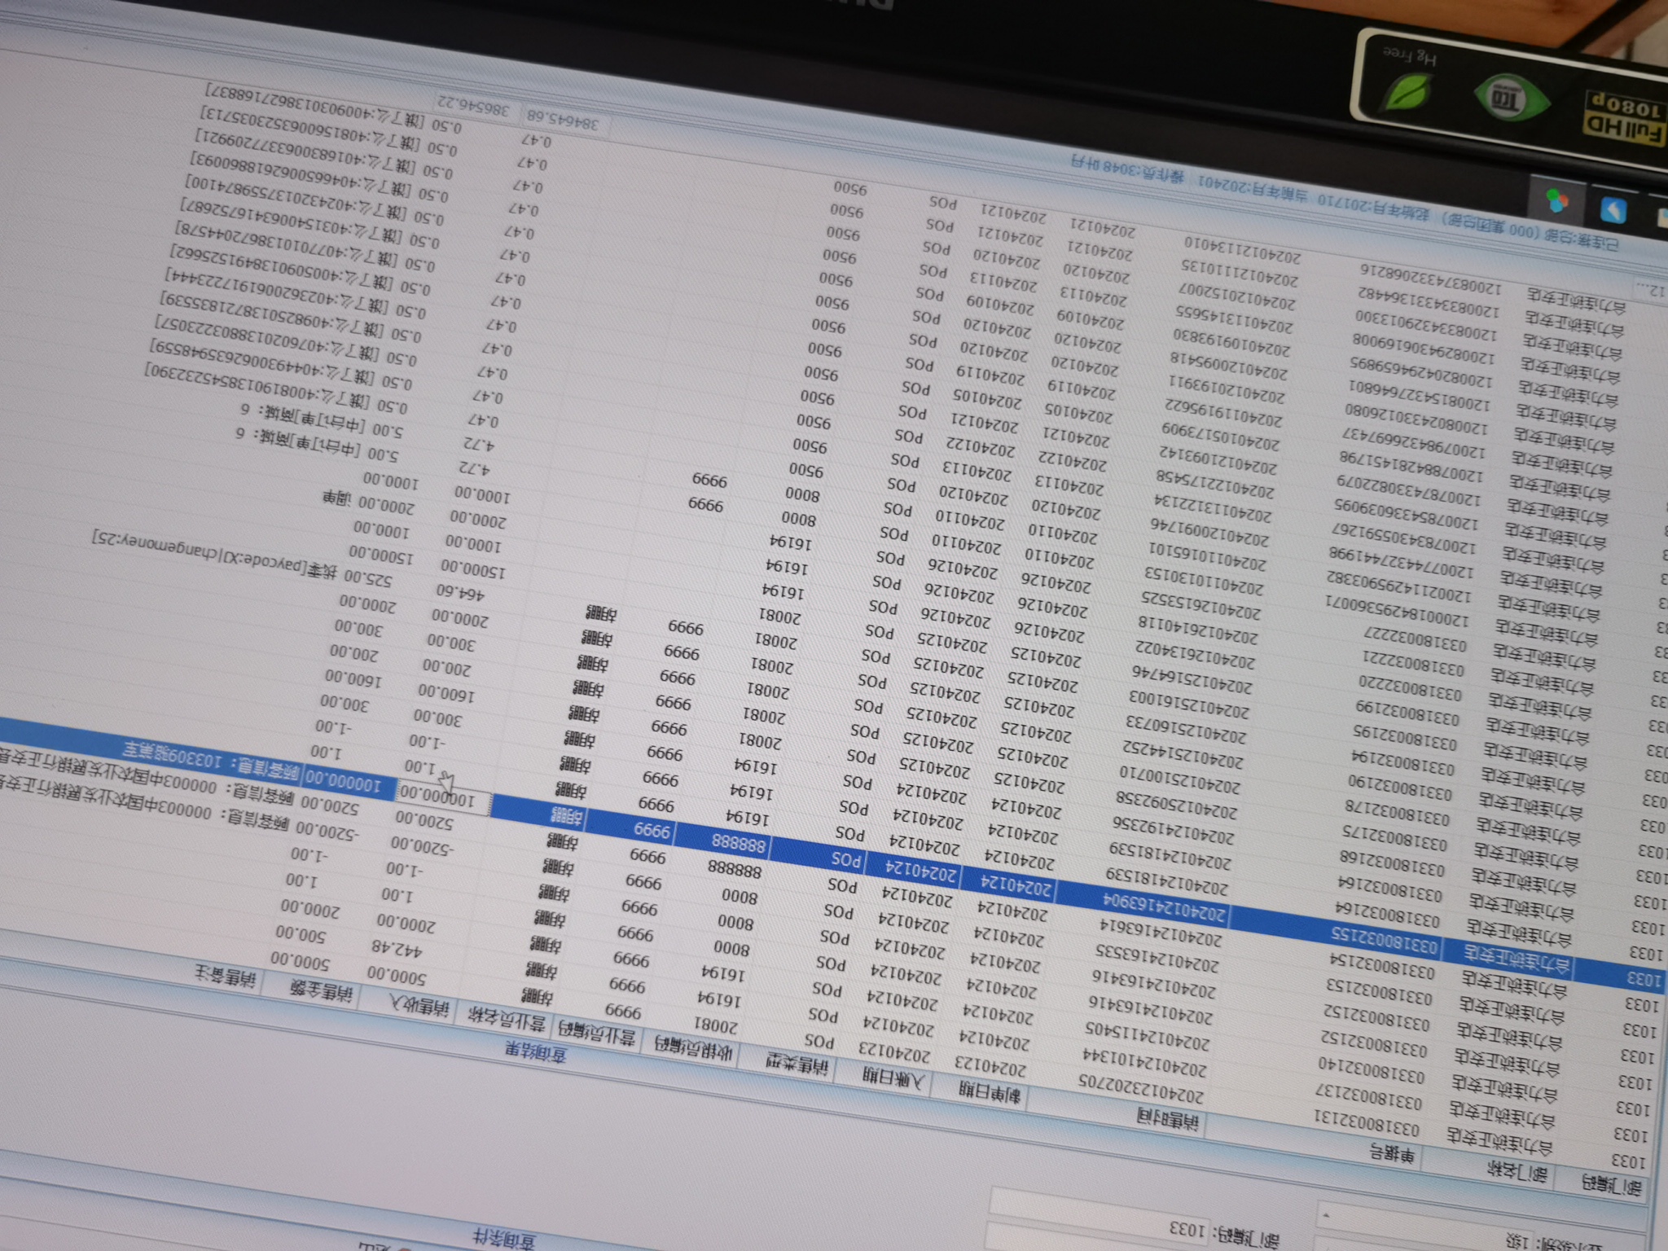Click the 销售金额 column header

[x=322, y=990]
